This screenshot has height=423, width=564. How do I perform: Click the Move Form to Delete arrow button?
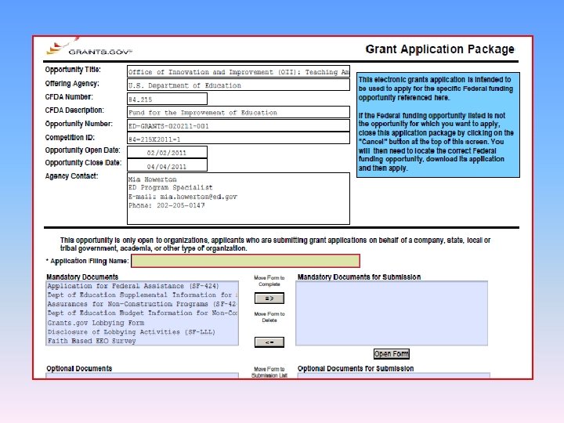coord(269,342)
